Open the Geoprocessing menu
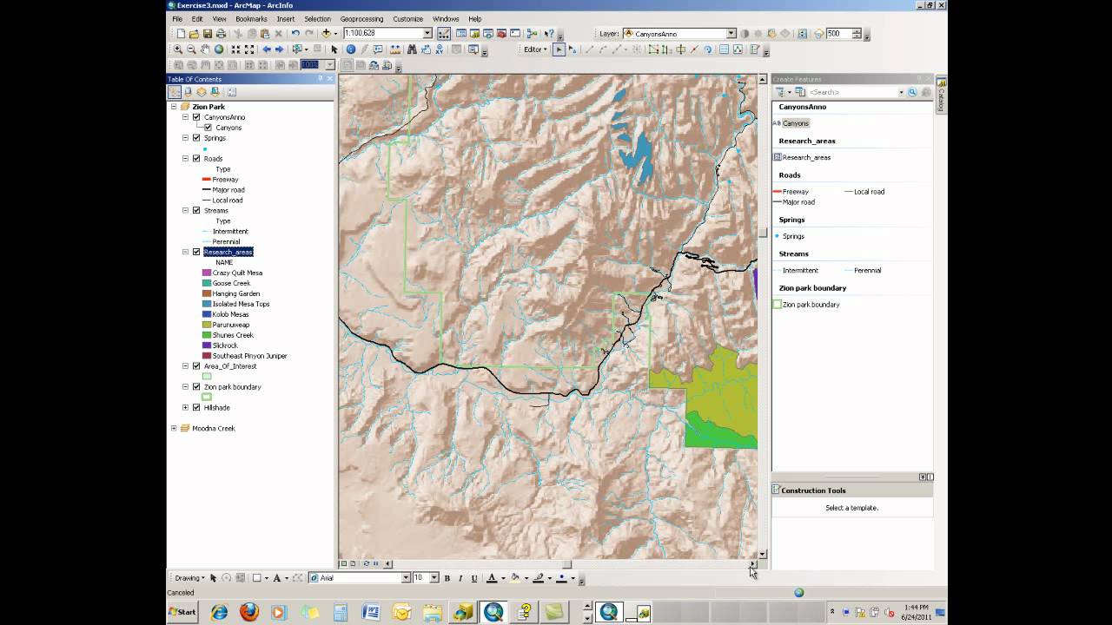Viewport: 1112px width, 625px height. point(361,19)
